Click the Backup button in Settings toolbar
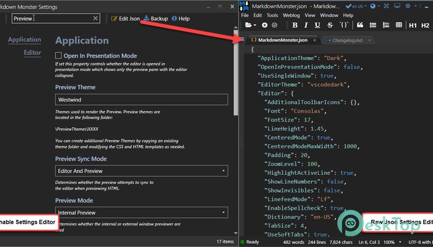This screenshot has width=433, height=247. click(156, 19)
